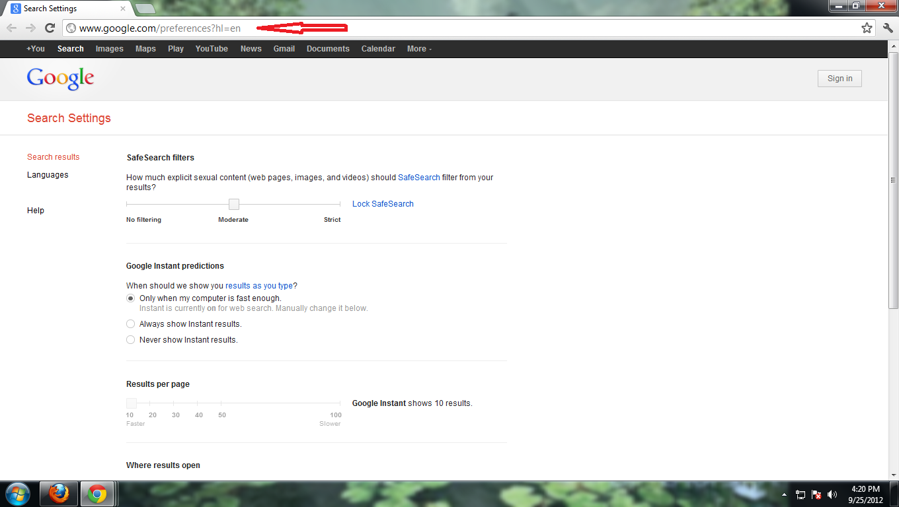
Task: Click 100 on Results per page scale
Action: [336, 415]
